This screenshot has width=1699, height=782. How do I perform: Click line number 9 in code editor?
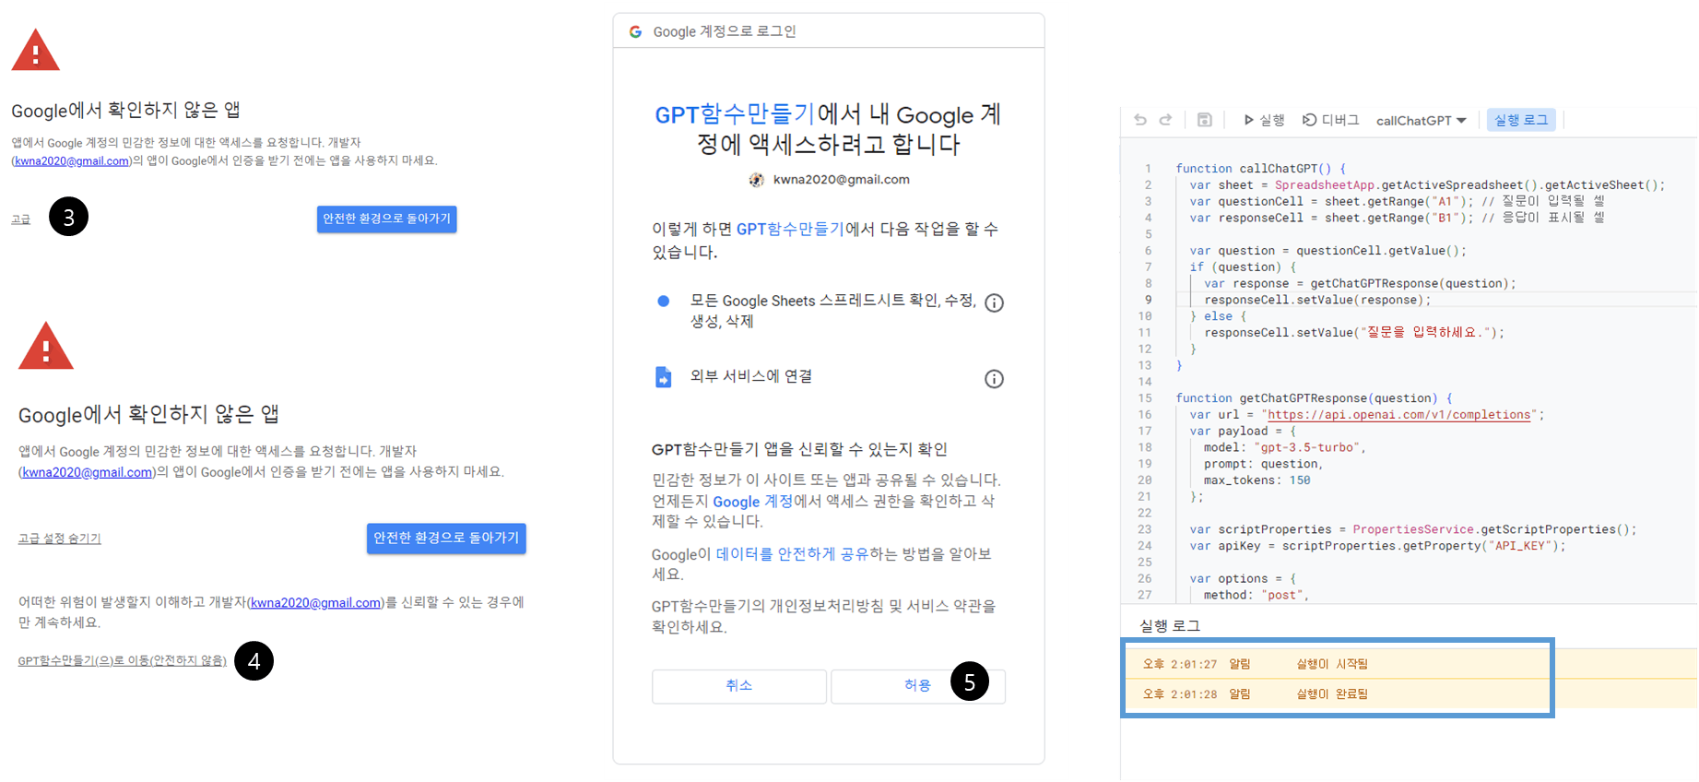pos(1148,300)
